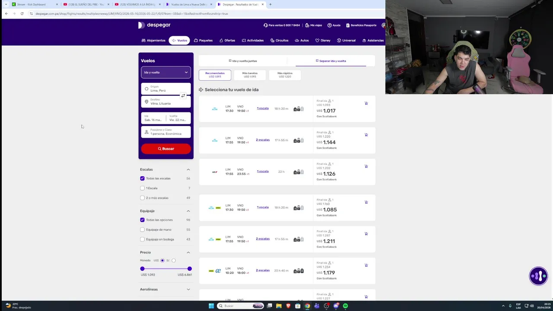Select US$ currency radio button
This screenshot has width=553, height=311.
162,260
